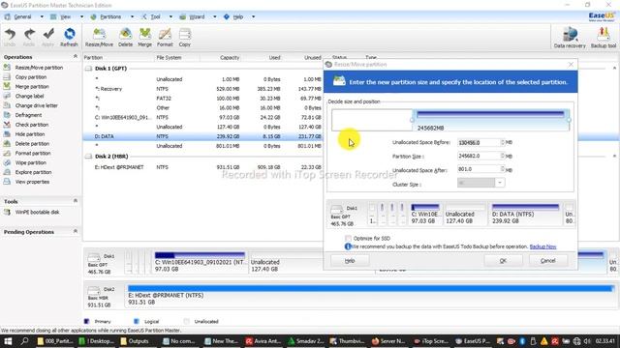Open Windows Start menu
The height and width of the screenshot is (348, 620).
pos(8,341)
